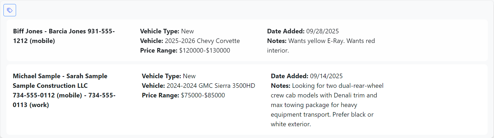Click the Price Range label for Biff Jones

[x=159, y=50]
